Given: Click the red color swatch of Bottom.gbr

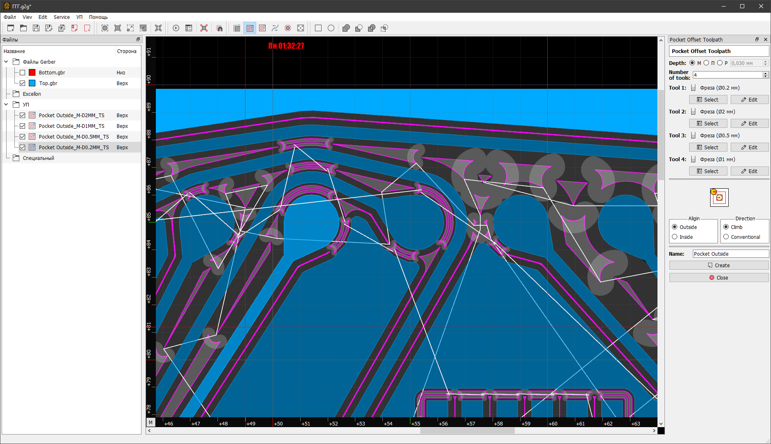Looking at the screenshot, I should (32, 72).
